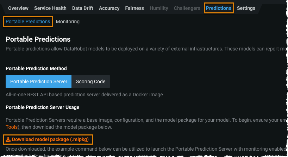Image resolution: width=288 pixels, height=157 pixels.
Task: Open the Challengers tab
Action: pyautogui.click(x=187, y=8)
